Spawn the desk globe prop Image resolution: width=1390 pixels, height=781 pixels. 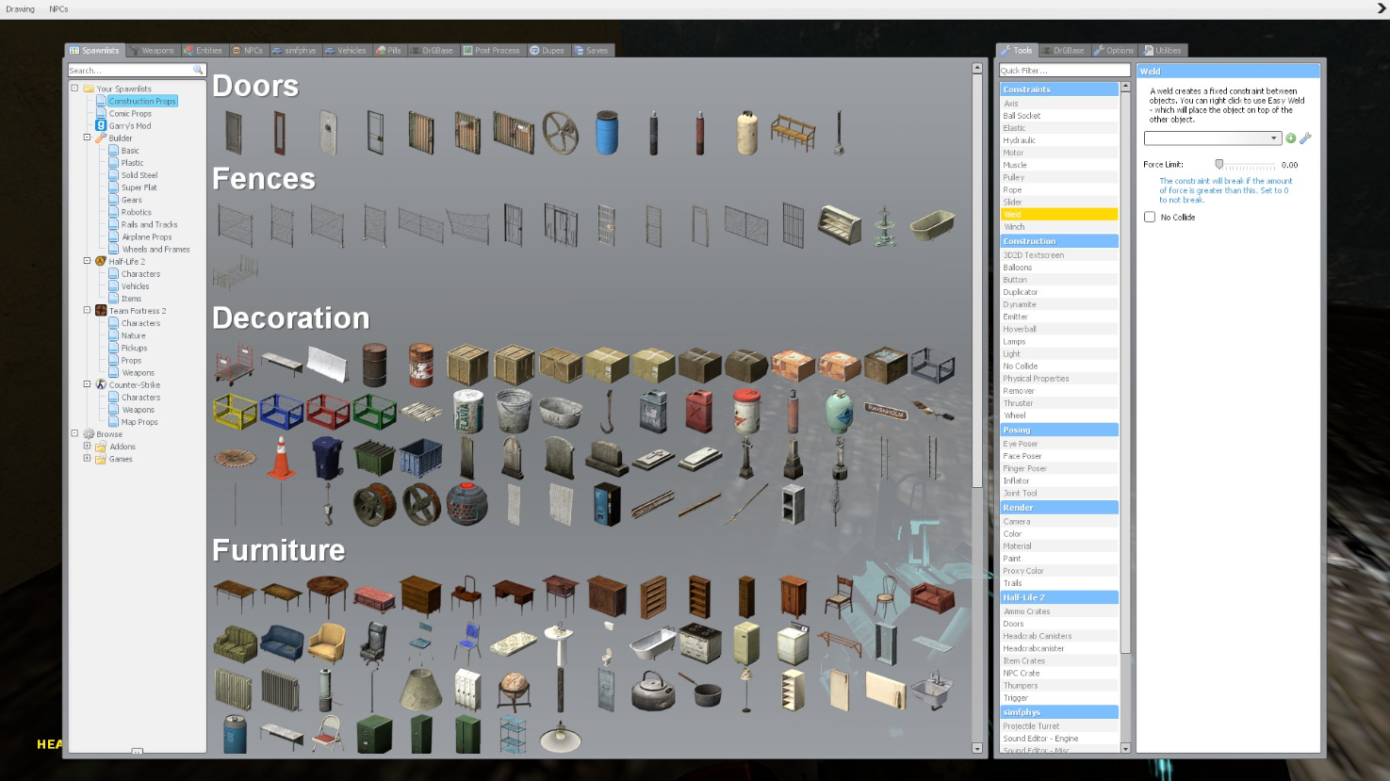[x=514, y=690]
